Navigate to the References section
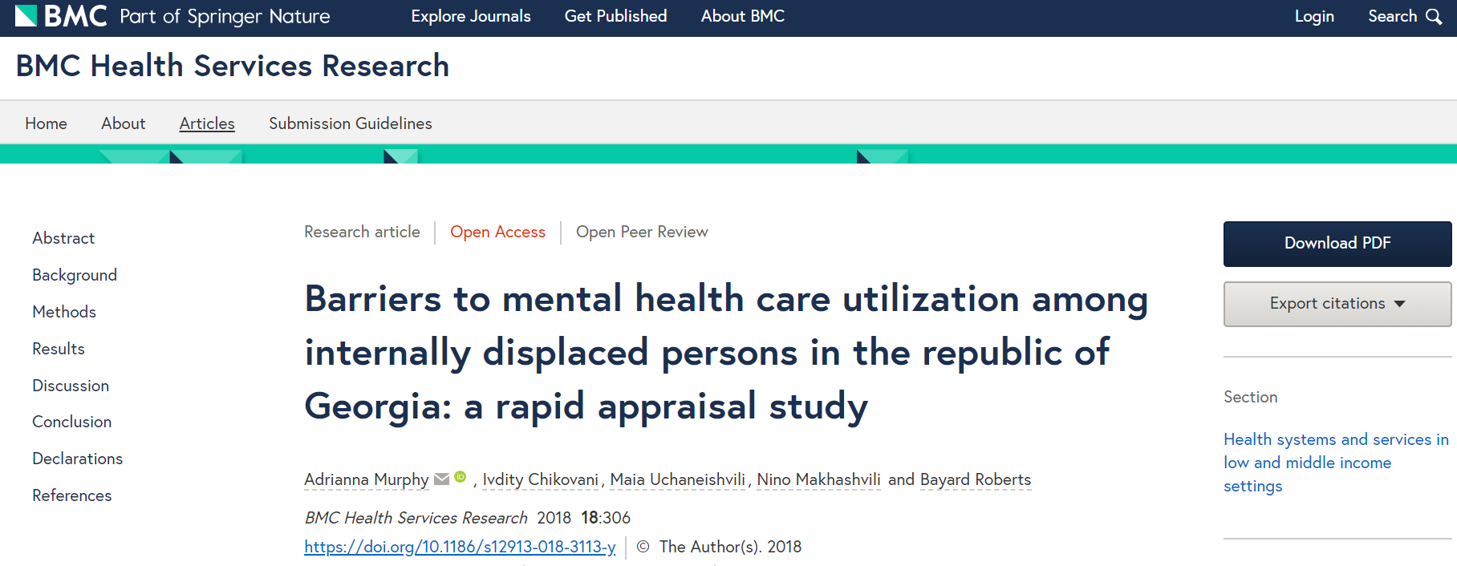The image size is (1457, 566). [x=72, y=495]
